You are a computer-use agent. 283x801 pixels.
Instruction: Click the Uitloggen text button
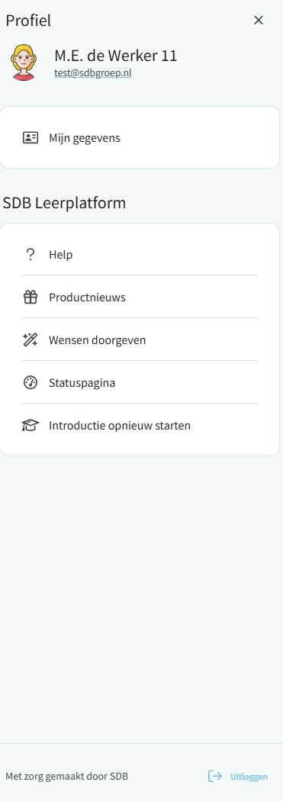pyautogui.click(x=249, y=777)
